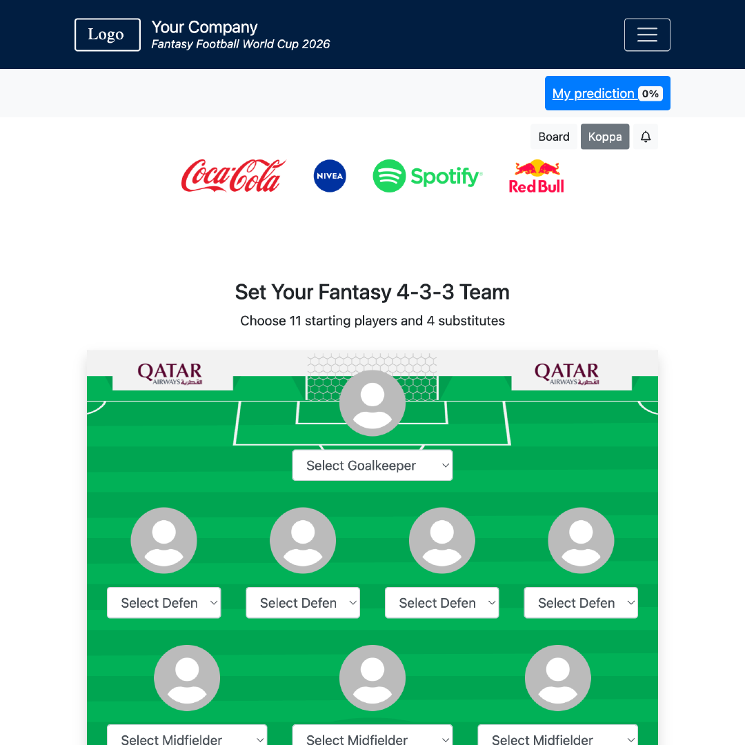Click the Your Company logo box

107,34
